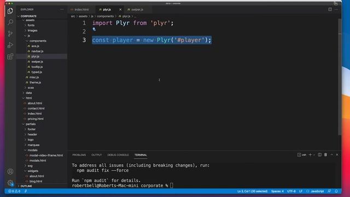
Task: Click components in the breadcrumb path
Action: point(106,16)
